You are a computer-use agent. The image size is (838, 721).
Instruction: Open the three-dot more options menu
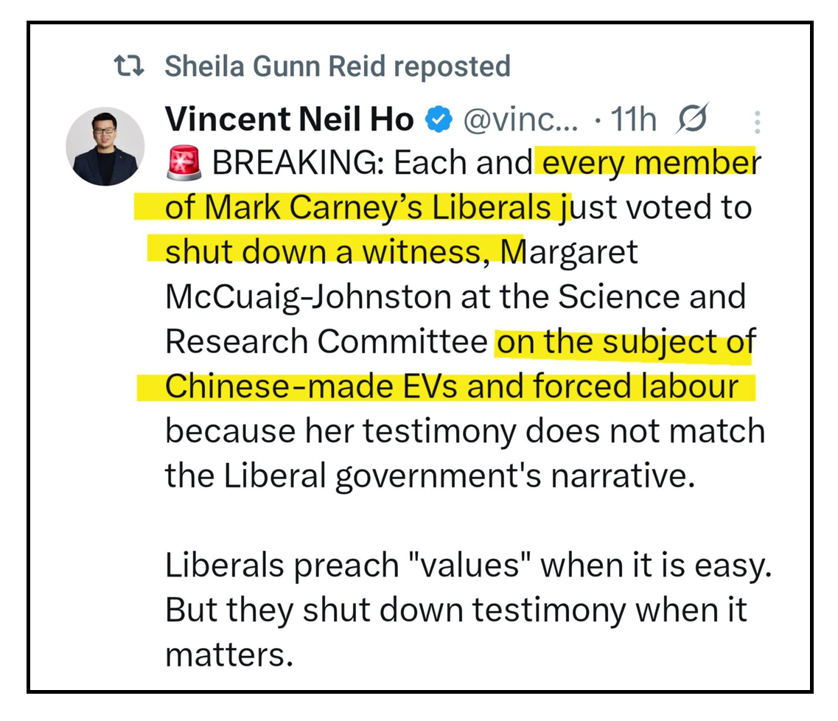tap(758, 122)
